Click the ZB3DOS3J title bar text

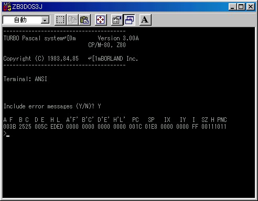pyautogui.click(x=27, y=7)
